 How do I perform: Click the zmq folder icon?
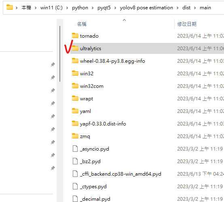[75, 136]
